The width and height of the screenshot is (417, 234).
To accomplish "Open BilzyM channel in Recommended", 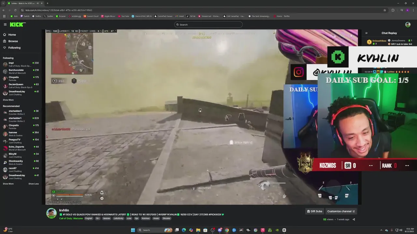I will [21, 155].
